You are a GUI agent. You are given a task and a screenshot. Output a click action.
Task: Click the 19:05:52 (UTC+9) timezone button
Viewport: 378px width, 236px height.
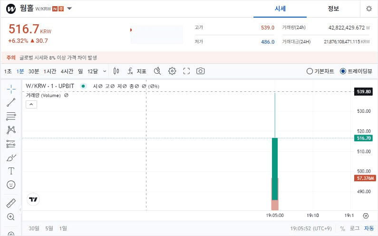click(x=311, y=228)
